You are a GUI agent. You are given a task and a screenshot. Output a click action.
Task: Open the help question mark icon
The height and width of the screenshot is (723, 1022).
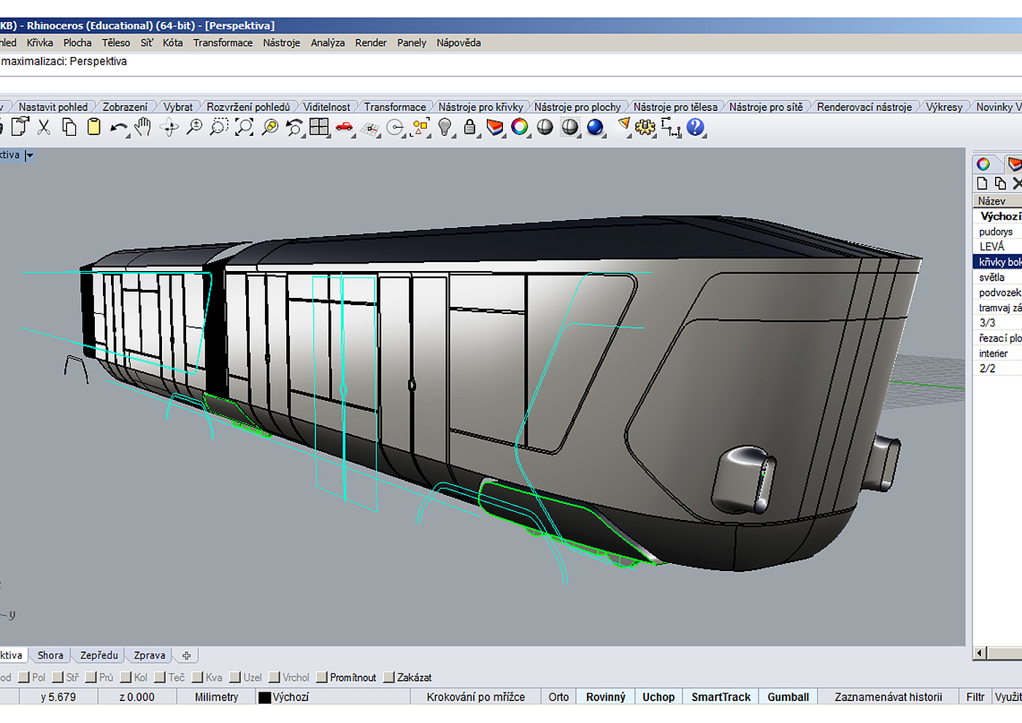point(695,127)
